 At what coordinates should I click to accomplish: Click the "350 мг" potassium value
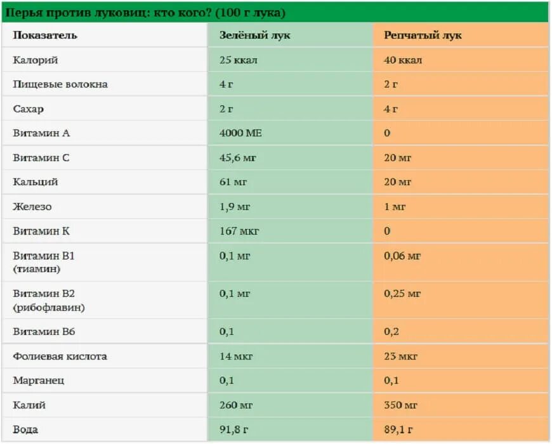point(401,405)
